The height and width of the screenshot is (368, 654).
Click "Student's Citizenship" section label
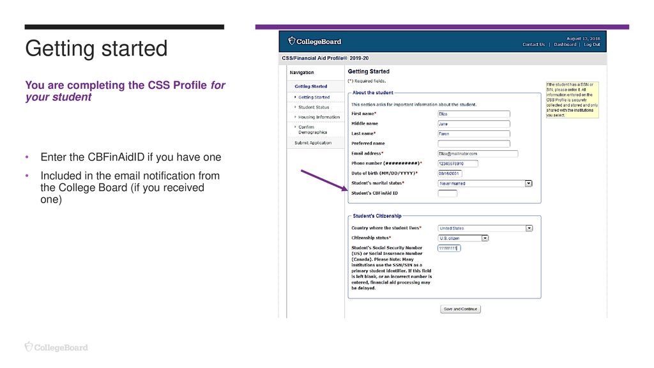pyautogui.click(x=377, y=216)
